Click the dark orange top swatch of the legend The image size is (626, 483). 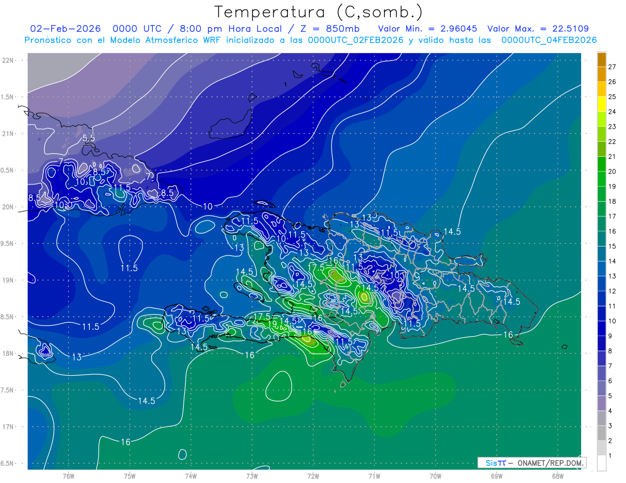(x=601, y=59)
